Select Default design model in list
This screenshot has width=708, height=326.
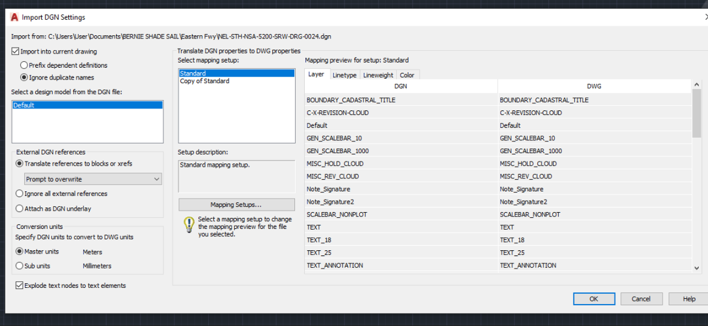(87, 105)
